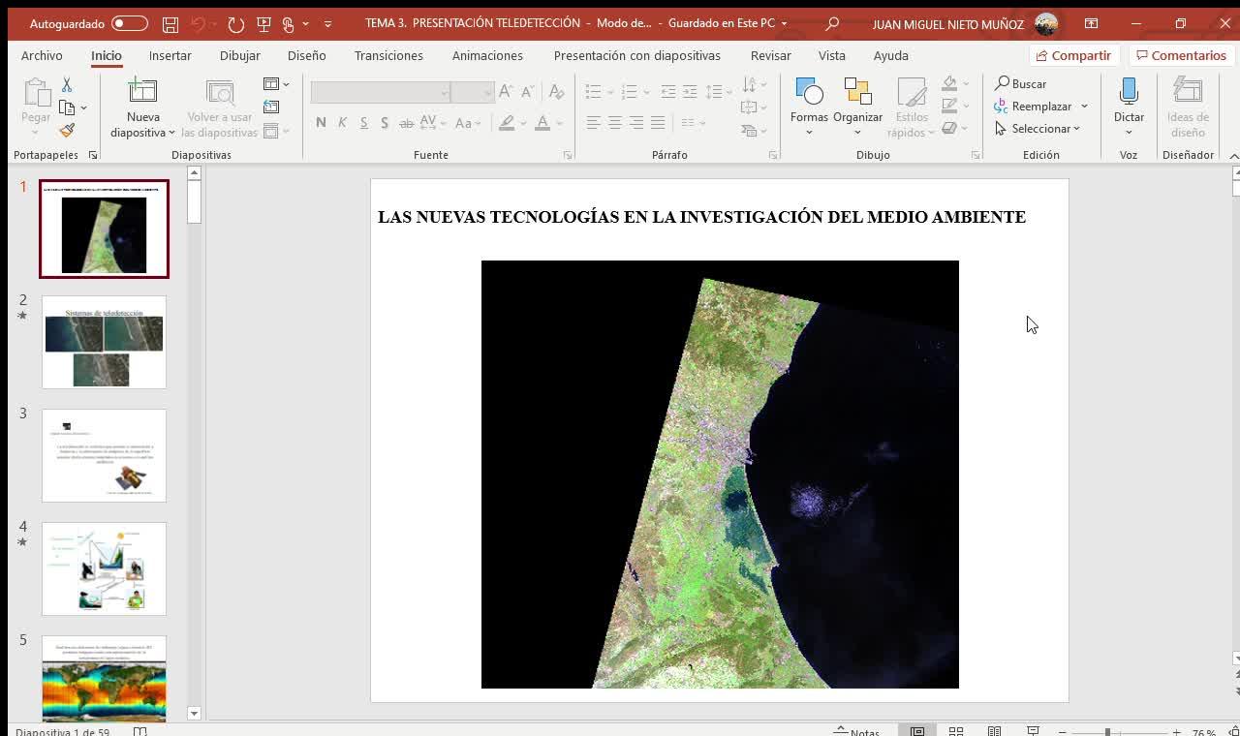Expand the Reemplazar dropdown arrow
Screen dimensions: 1240x736
1084,107
